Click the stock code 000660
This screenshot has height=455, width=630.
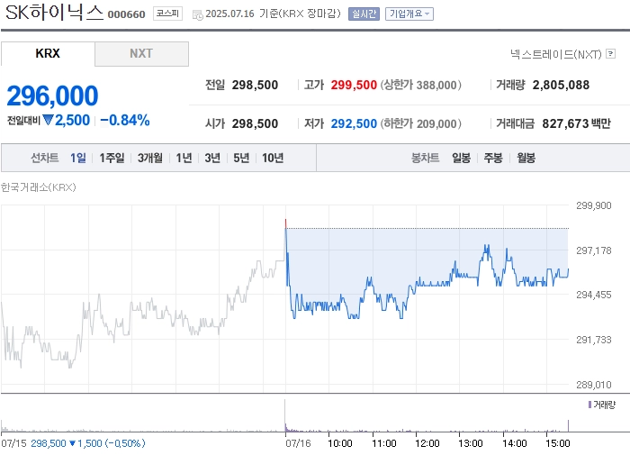point(126,14)
